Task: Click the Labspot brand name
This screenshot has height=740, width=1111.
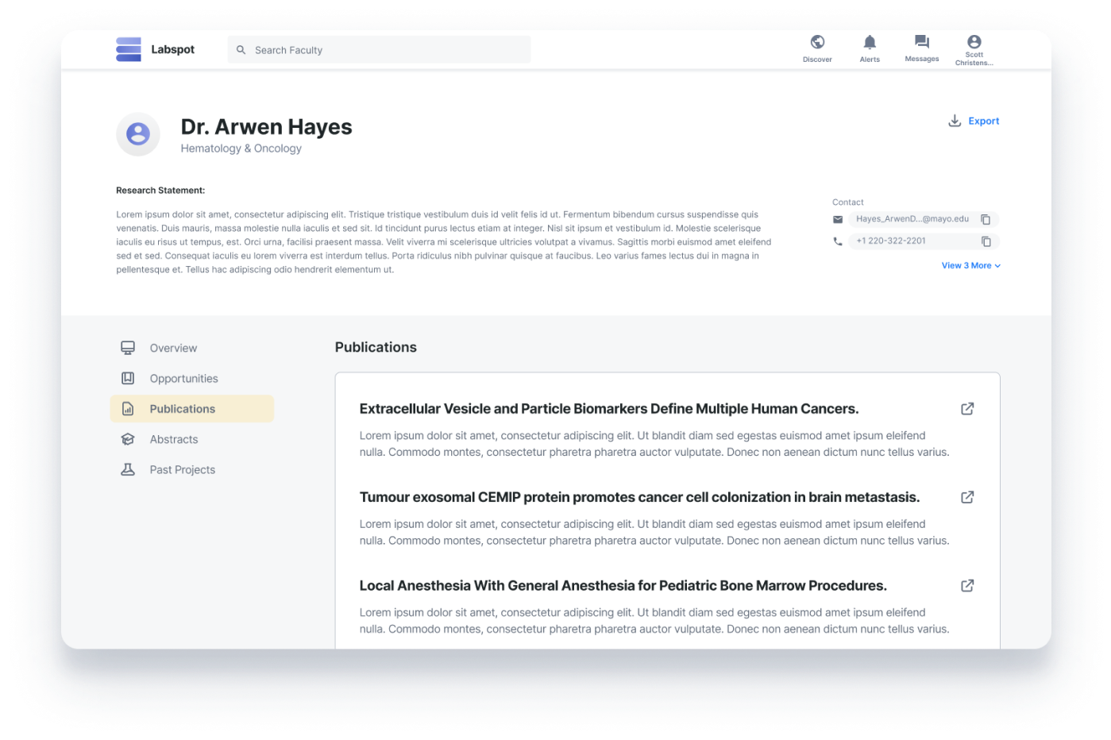Action: (172, 49)
